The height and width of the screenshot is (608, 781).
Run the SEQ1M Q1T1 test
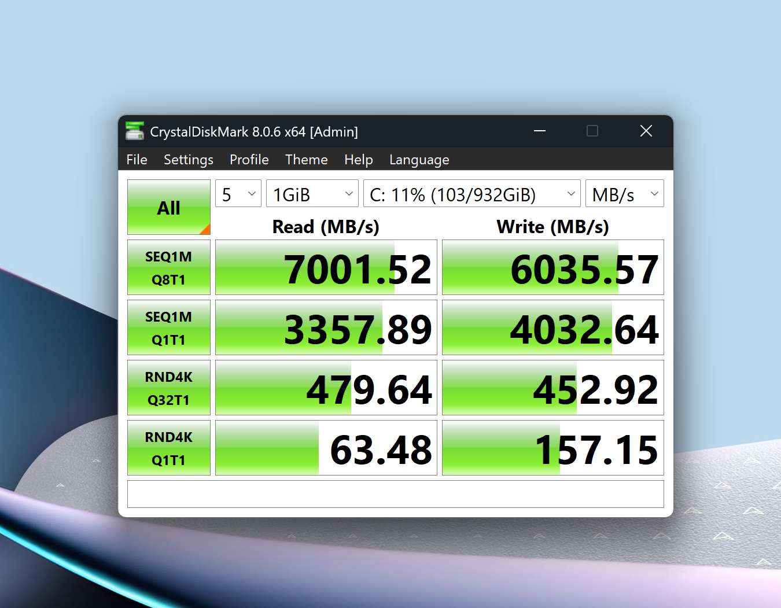coord(169,327)
